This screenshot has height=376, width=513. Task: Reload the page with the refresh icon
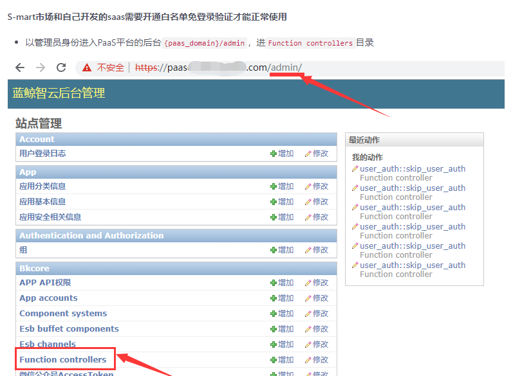pos(61,67)
